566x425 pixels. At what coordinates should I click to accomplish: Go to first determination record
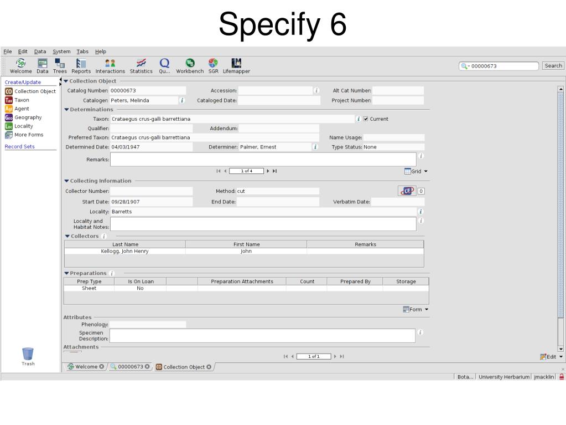(x=218, y=171)
